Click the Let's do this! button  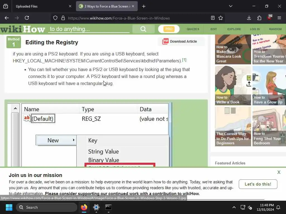[258, 184]
